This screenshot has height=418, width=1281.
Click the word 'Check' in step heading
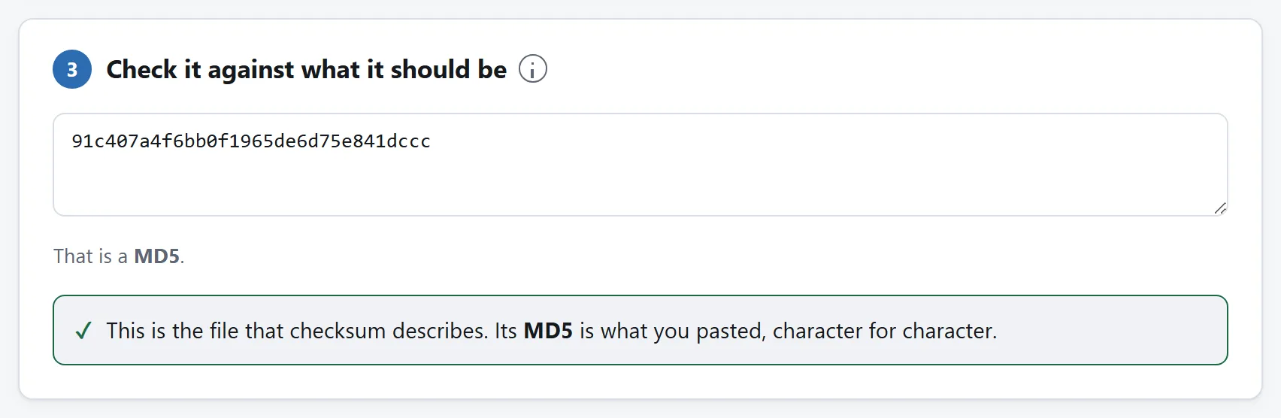click(141, 69)
